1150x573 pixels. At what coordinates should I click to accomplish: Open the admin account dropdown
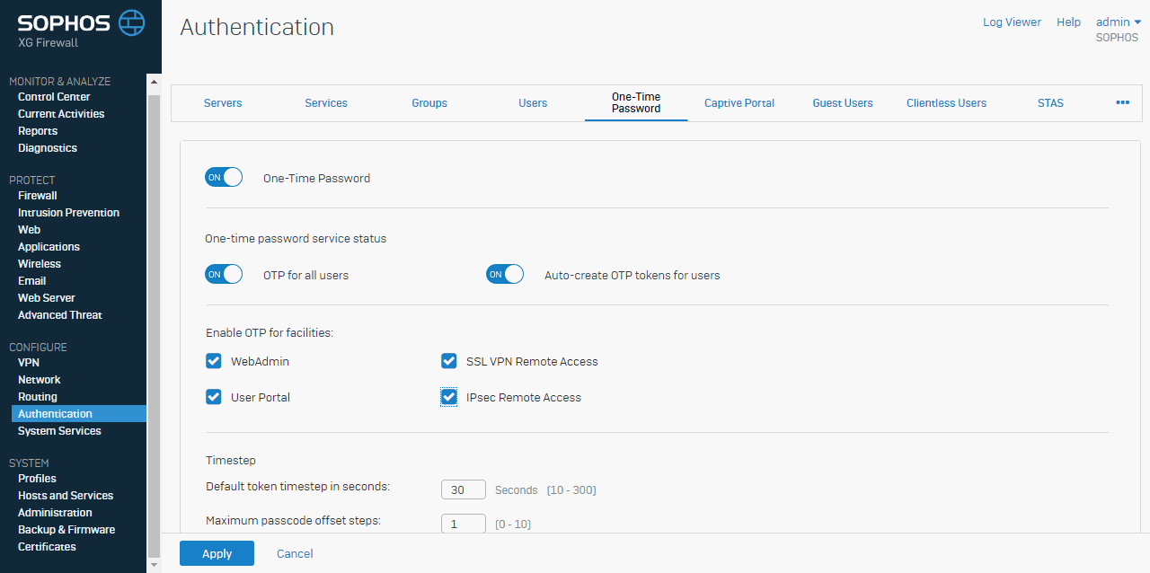pos(1119,22)
